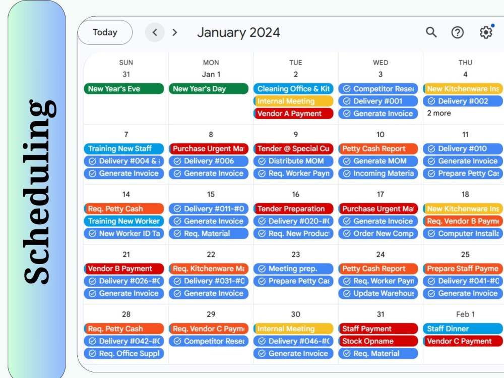The width and height of the screenshot is (504, 378).
Task: Open Req. Material task on Jan 31
Action: [378, 354]
